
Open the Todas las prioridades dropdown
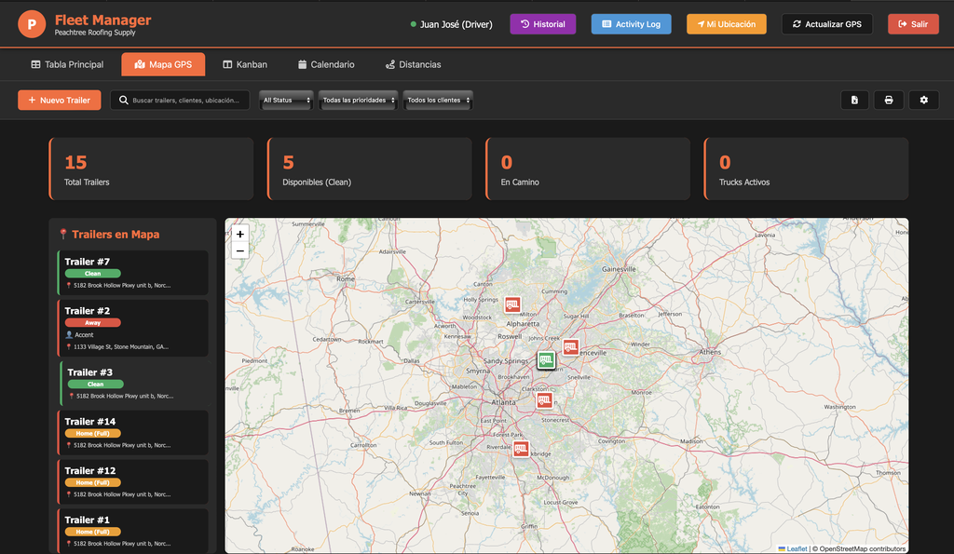tap(358, 100)
